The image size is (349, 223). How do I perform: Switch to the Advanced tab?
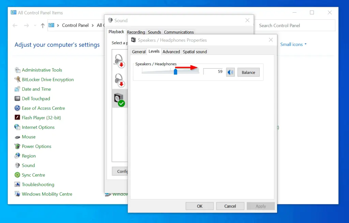tap(171, 52)
